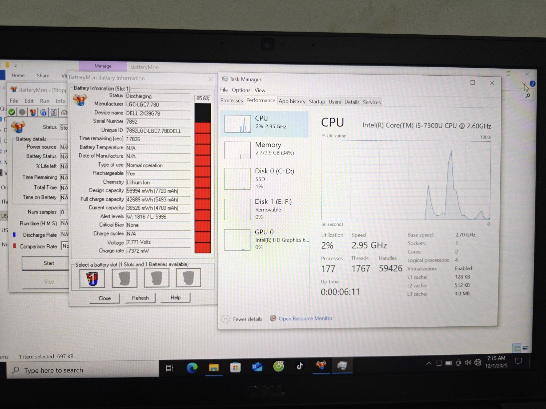Screen dimensions: 546x409
Task: Open notification center icon
Action: pos(518,361)
